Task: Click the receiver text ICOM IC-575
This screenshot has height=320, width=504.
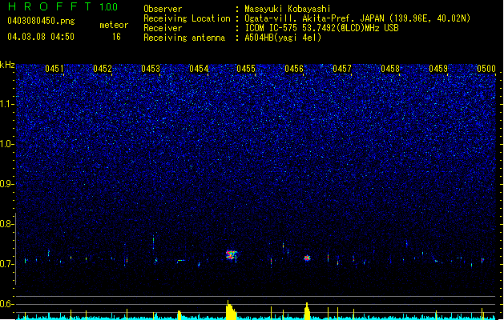Action: [272, 28]
